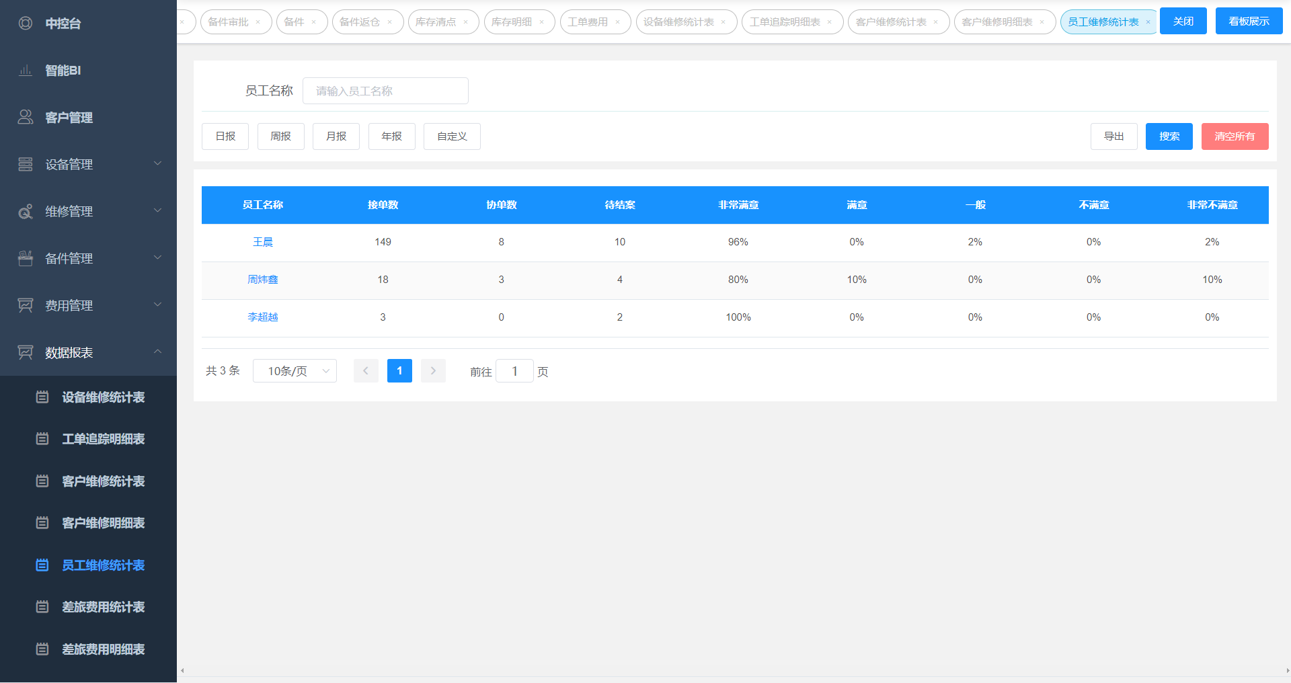Switch to the 客户维修统计表 tab

tap(890, 22)
